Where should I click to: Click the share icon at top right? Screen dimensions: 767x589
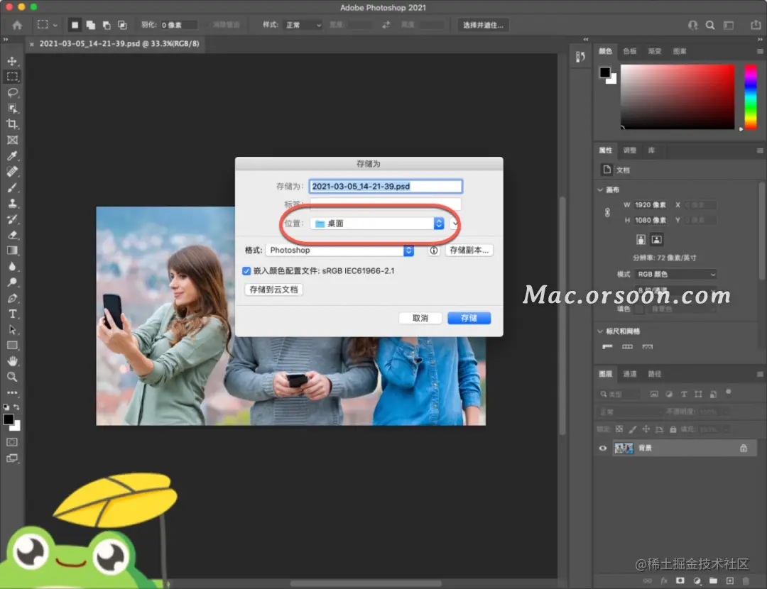(755, 25)
